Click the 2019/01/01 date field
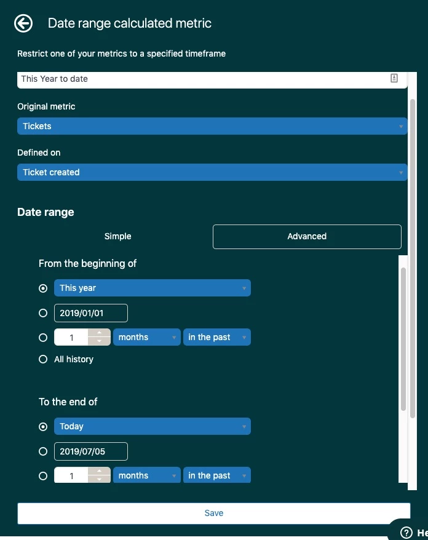This screenshot has height=540, width=428. (x=91, y=313)
